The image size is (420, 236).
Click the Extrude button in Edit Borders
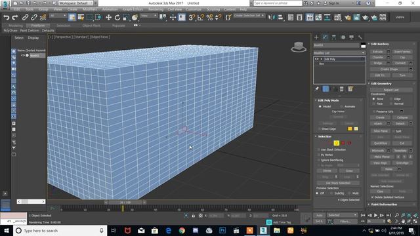[378, 52]
